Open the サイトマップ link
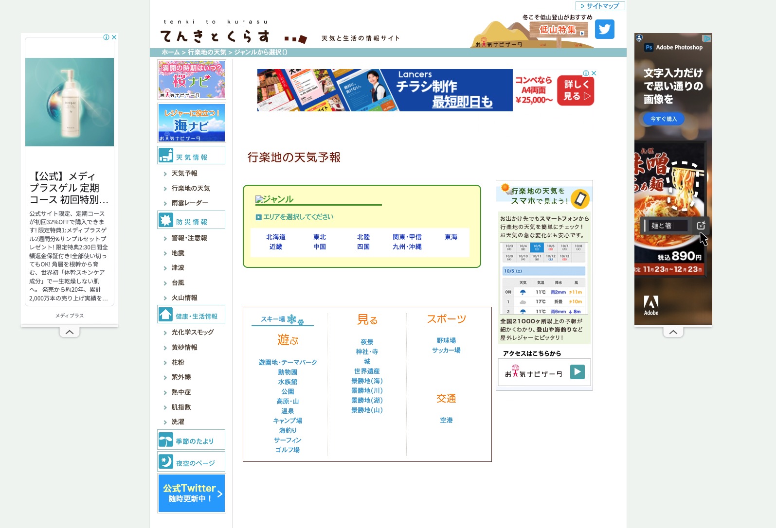 (x=600, y=6)
